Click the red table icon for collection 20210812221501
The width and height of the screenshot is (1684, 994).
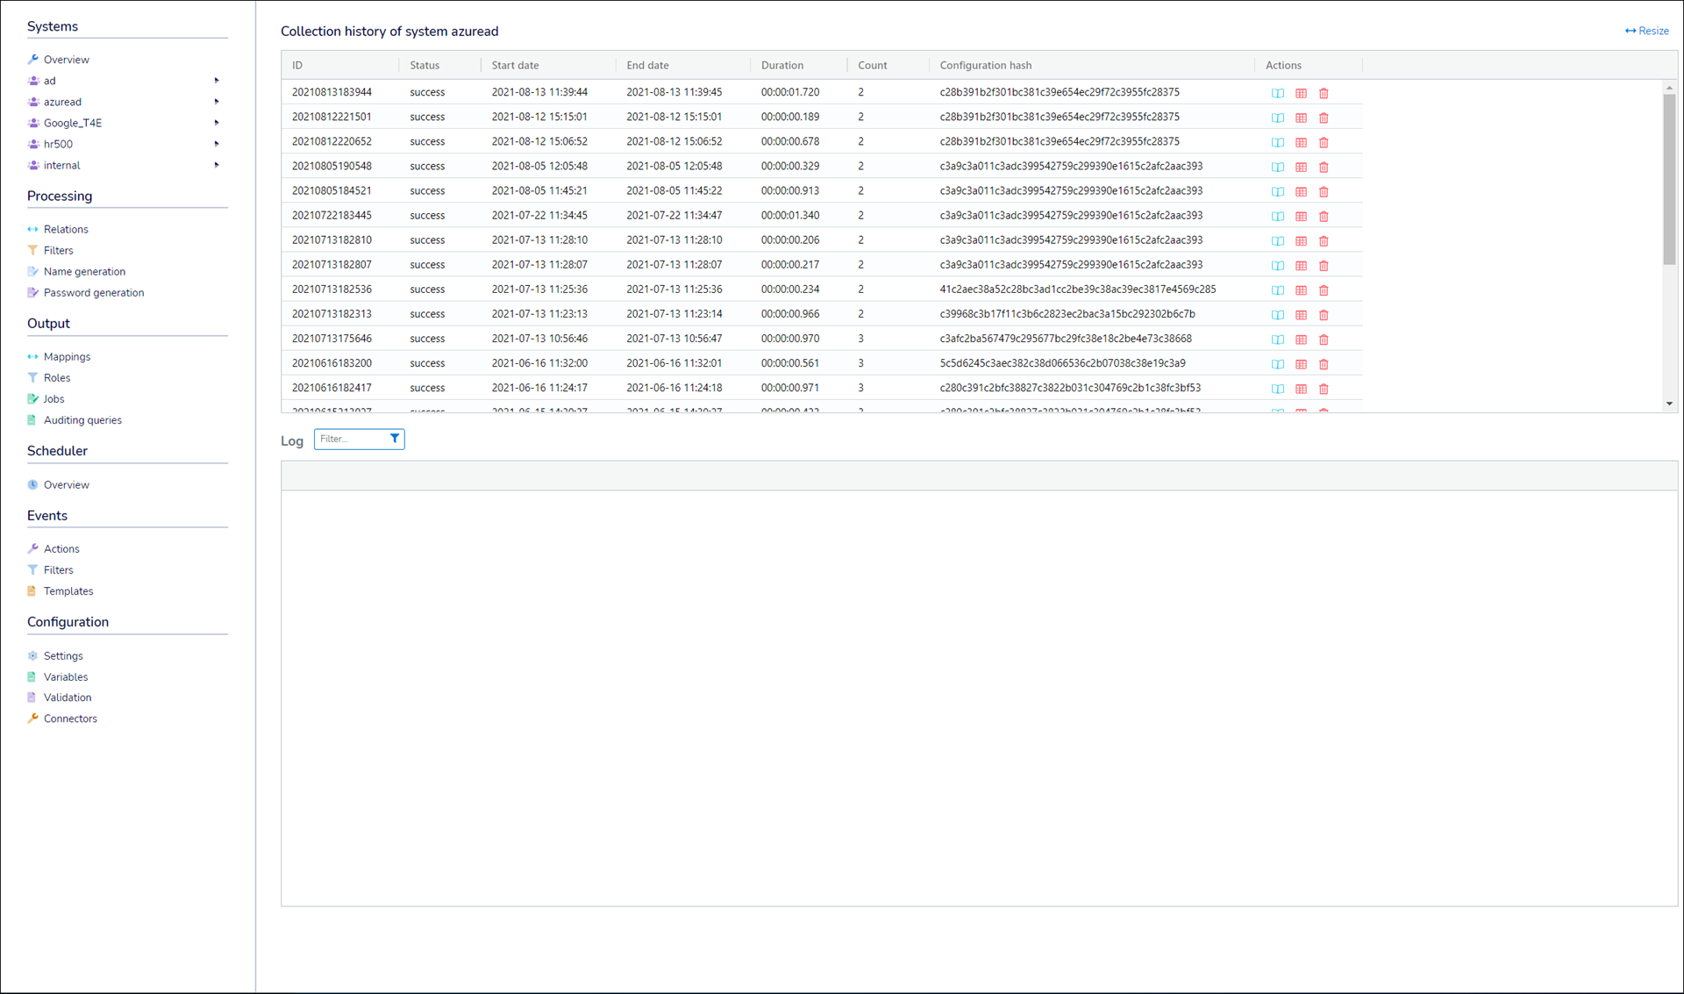pyautogui.click(x=1301, y=118)
